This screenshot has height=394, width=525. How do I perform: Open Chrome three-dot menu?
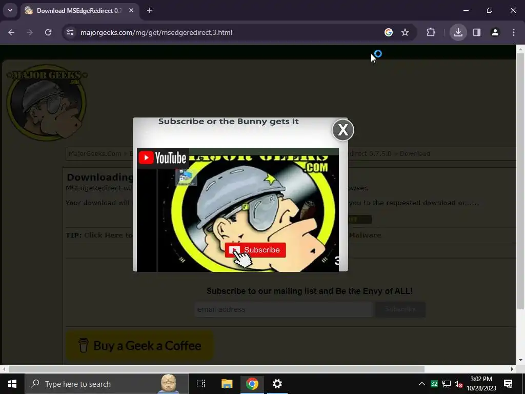point(514,32)
